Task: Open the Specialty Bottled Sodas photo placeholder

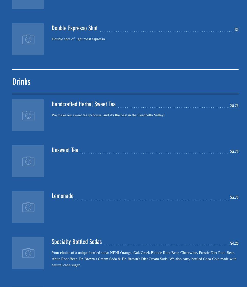Action: [28, 253]
